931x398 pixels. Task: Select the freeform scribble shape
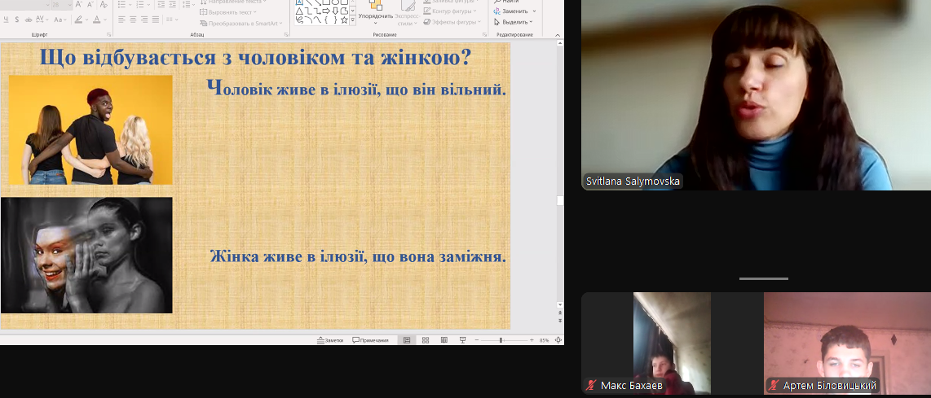299,20
